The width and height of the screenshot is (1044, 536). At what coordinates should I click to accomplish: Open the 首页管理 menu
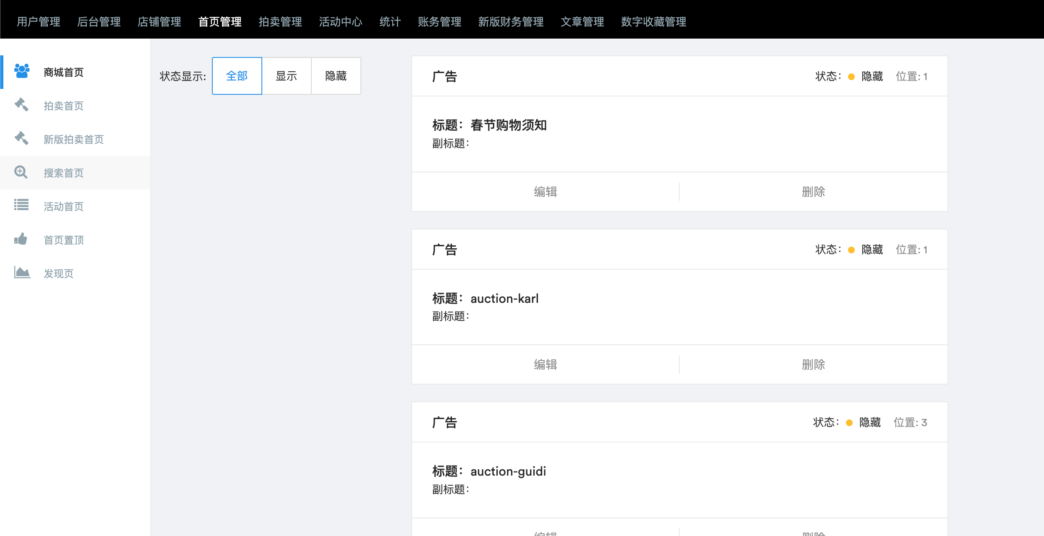[x=220, y=21]
